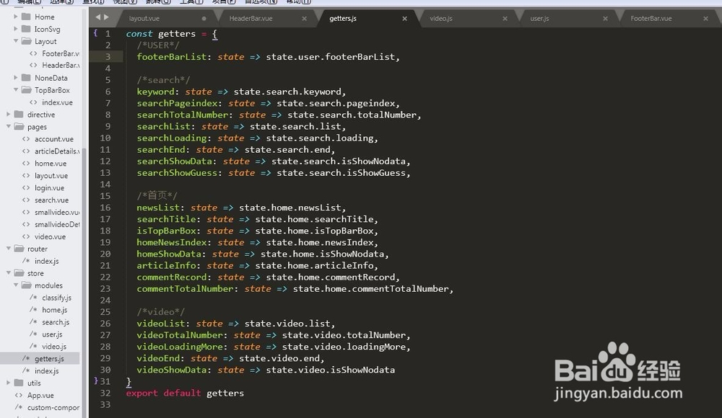The image size is (722, 418).
Task: Collapse the modules folder arrow
Action: click(16, 285)
